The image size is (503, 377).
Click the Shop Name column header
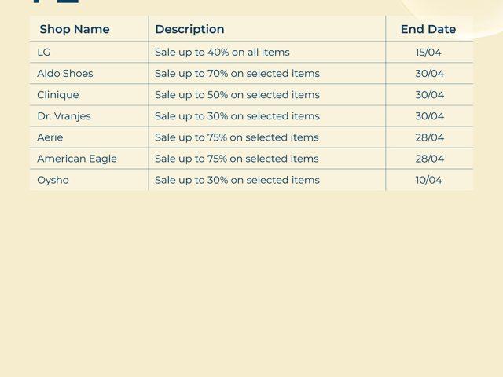click(x=75, y=29)
